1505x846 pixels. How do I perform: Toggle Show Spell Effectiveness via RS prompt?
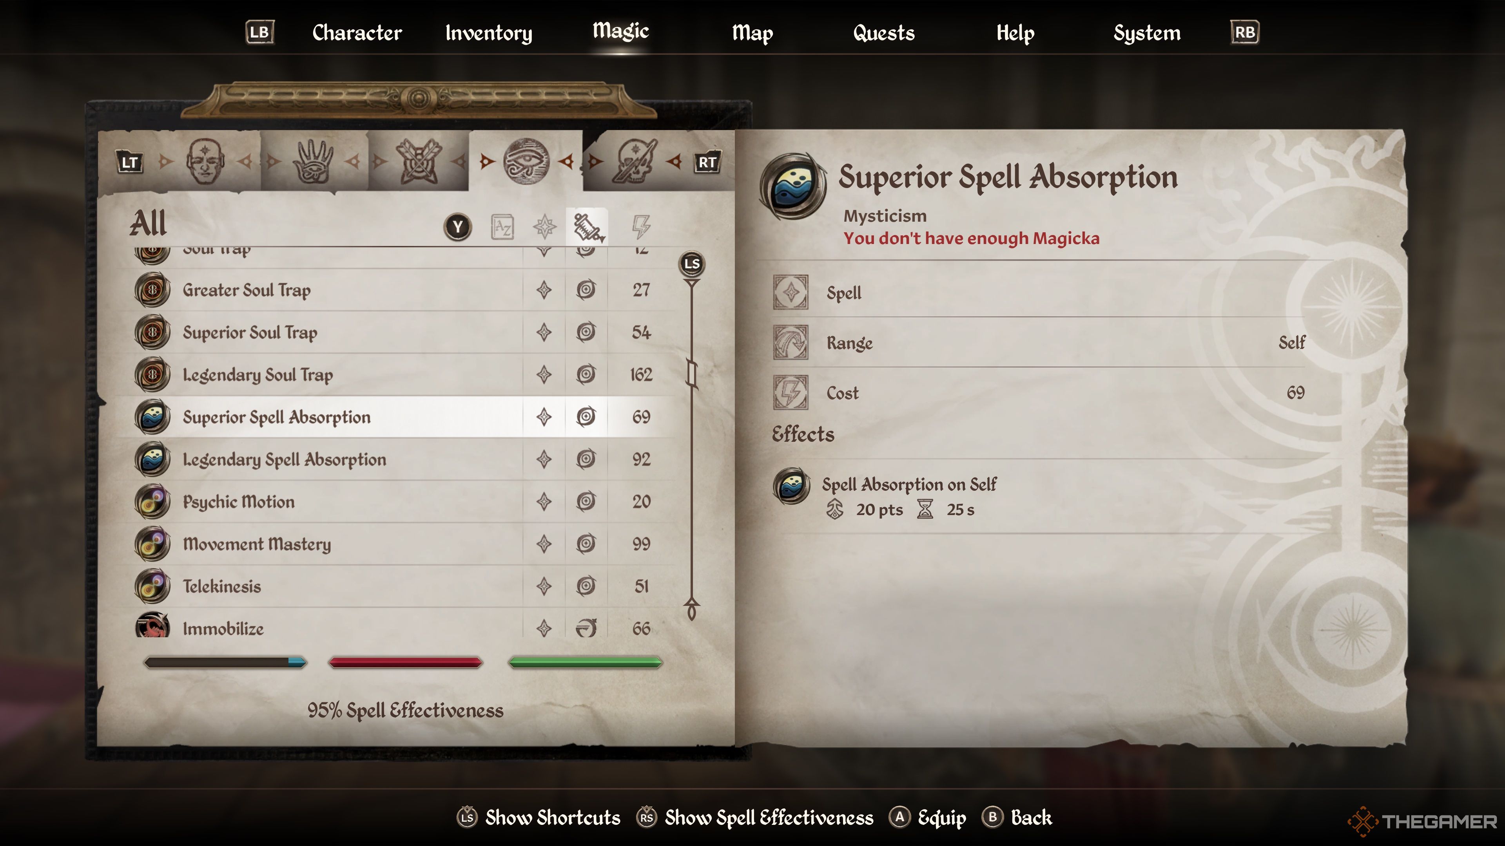[x=755, y=817]
